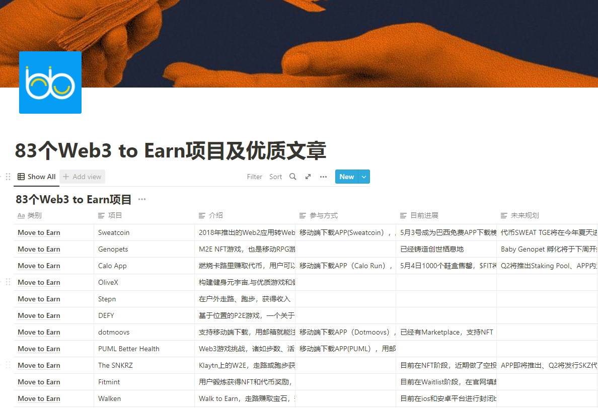Select the Show All view tab
The height and width of the screenshot is (408, 598).
(x=37, y=177)
